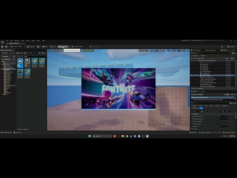Click the Outliner search field
Viewport: 237px width, 178px height.
click(x=213, y=53)
